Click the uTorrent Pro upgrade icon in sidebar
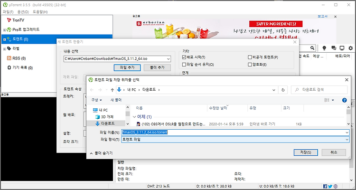356x190 pixels. click(x=9, y=29)
